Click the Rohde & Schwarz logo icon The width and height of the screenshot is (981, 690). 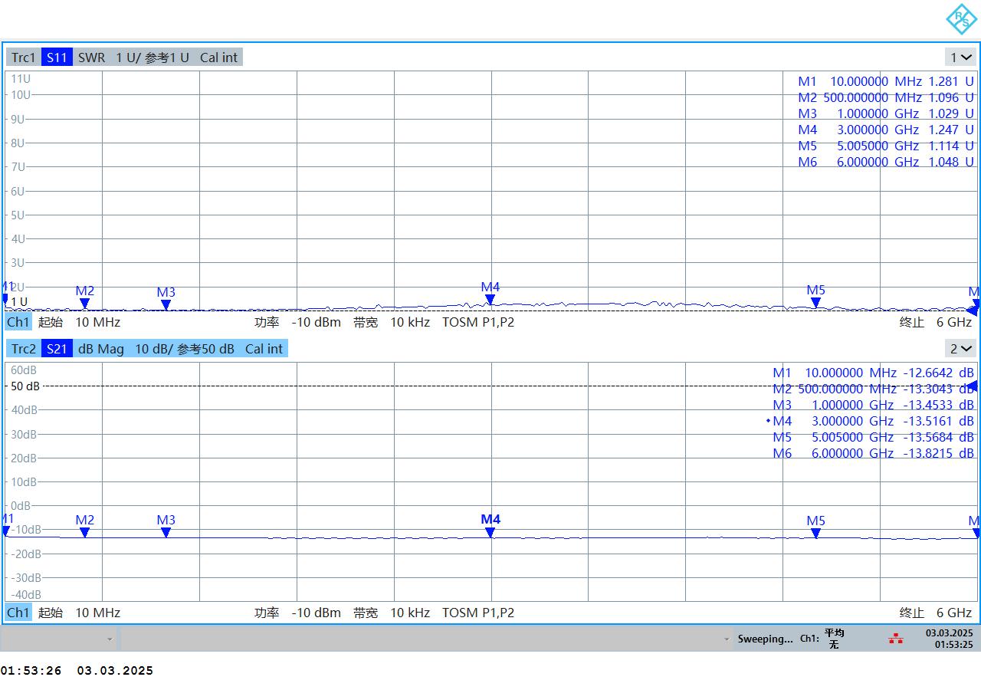960,19
